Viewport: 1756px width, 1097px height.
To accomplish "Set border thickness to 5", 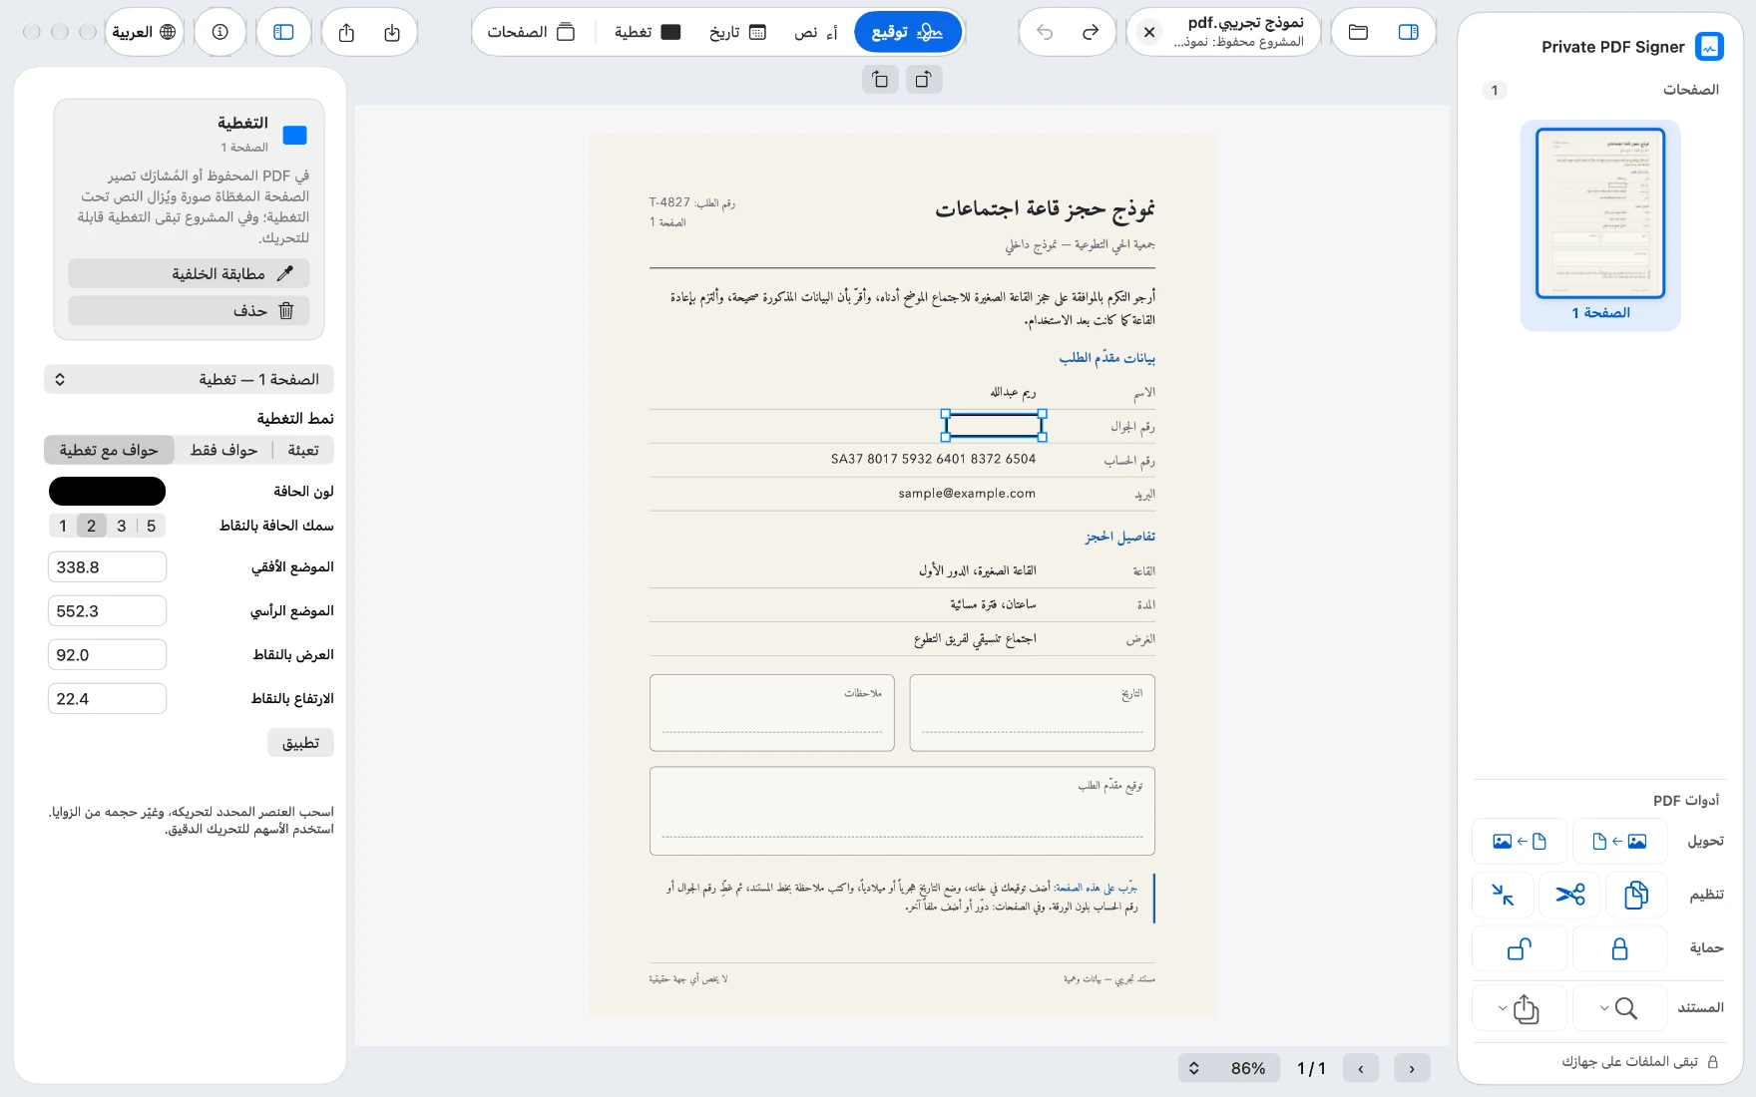I will pyautogui.click(x=152, y=526).
